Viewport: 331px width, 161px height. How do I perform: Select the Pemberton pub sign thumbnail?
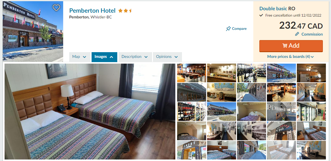(281, 131)
